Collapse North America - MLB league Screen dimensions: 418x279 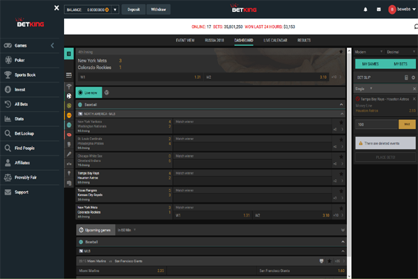(342, 114)
